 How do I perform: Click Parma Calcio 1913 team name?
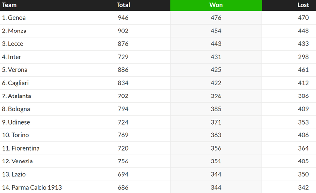[37, 188]
